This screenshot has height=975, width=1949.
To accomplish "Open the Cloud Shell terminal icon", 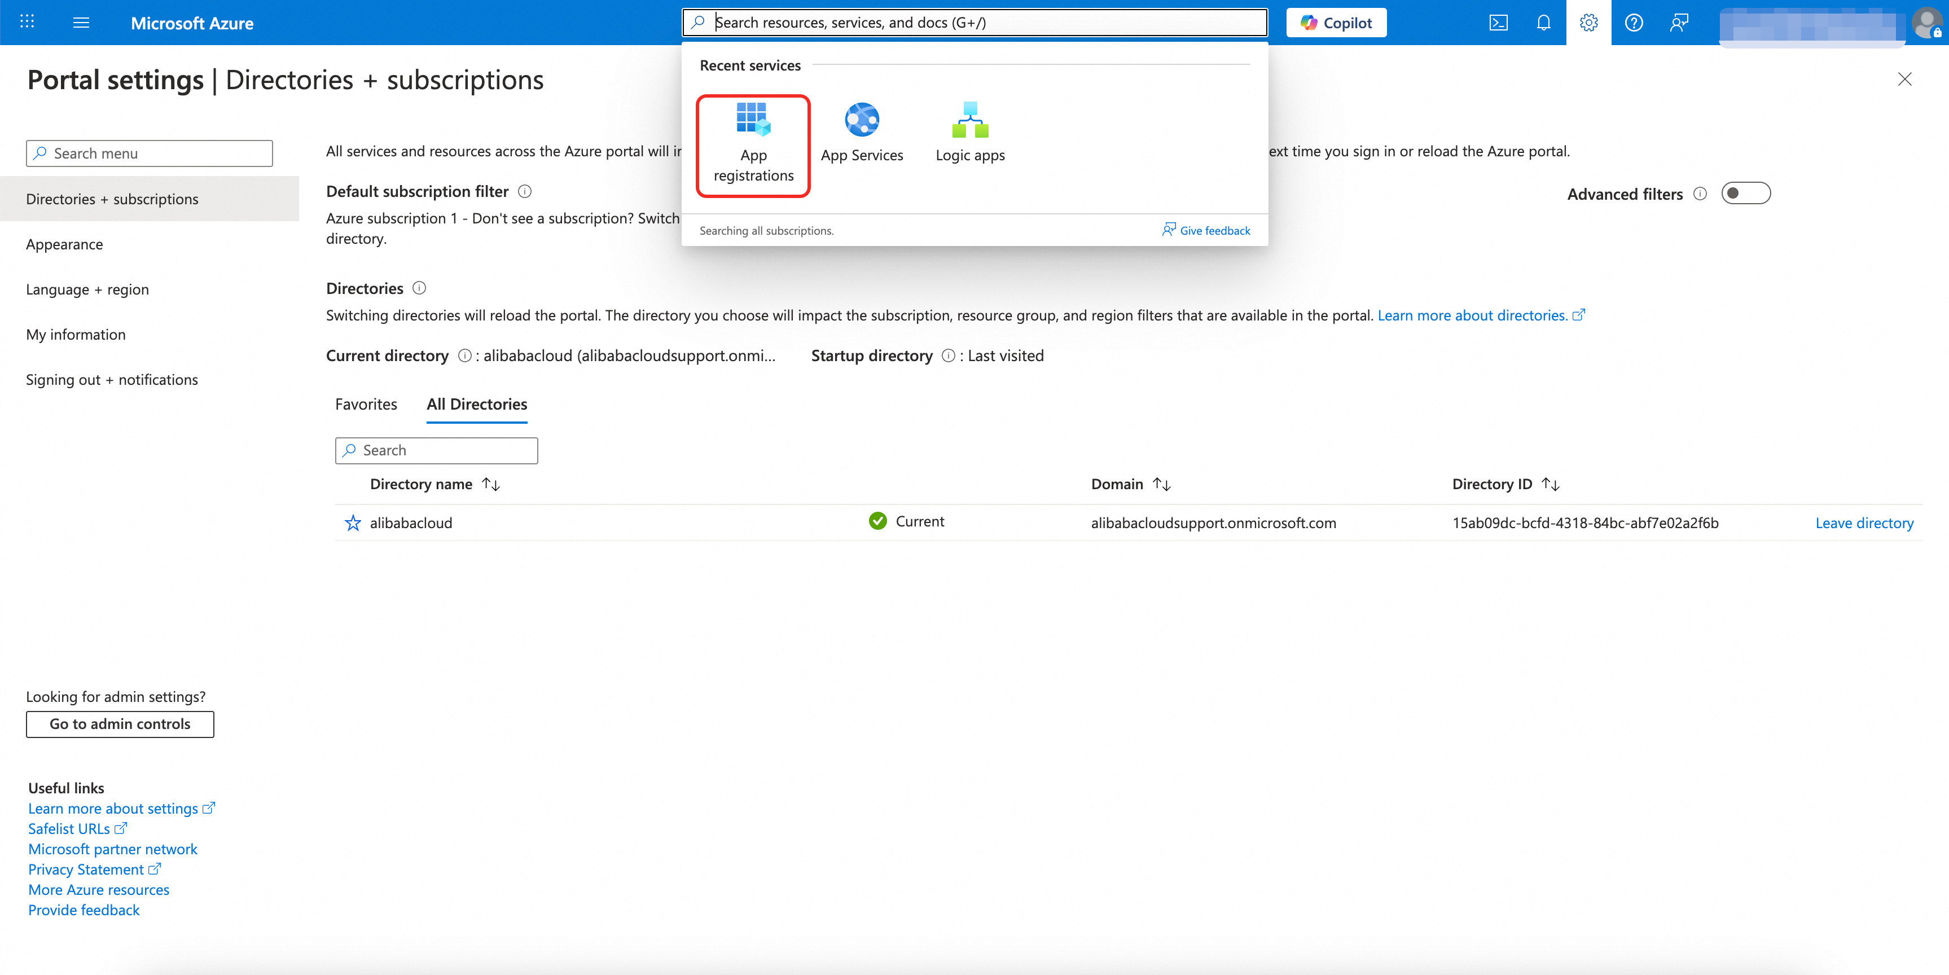I will (x=1498, y=23).
